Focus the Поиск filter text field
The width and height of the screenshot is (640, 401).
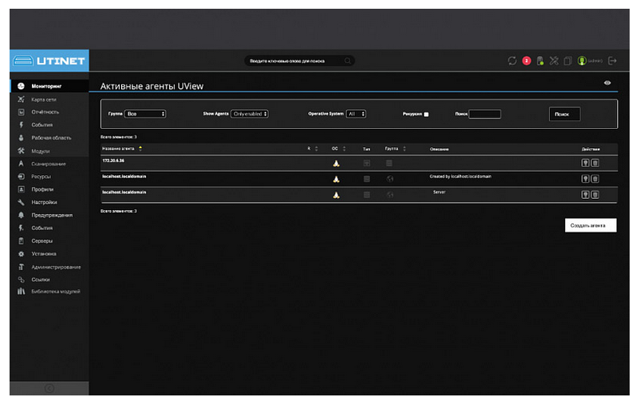pos(485,114)
